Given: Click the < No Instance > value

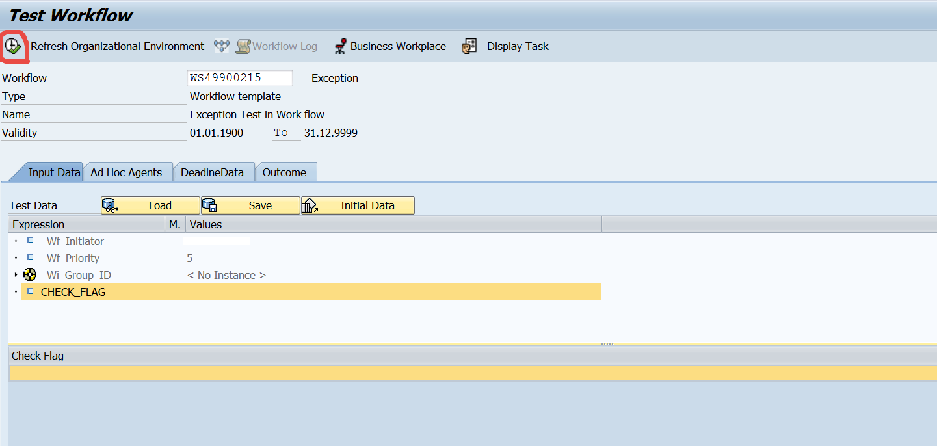Looking at the screenshot, I should (x=226, y=275).
